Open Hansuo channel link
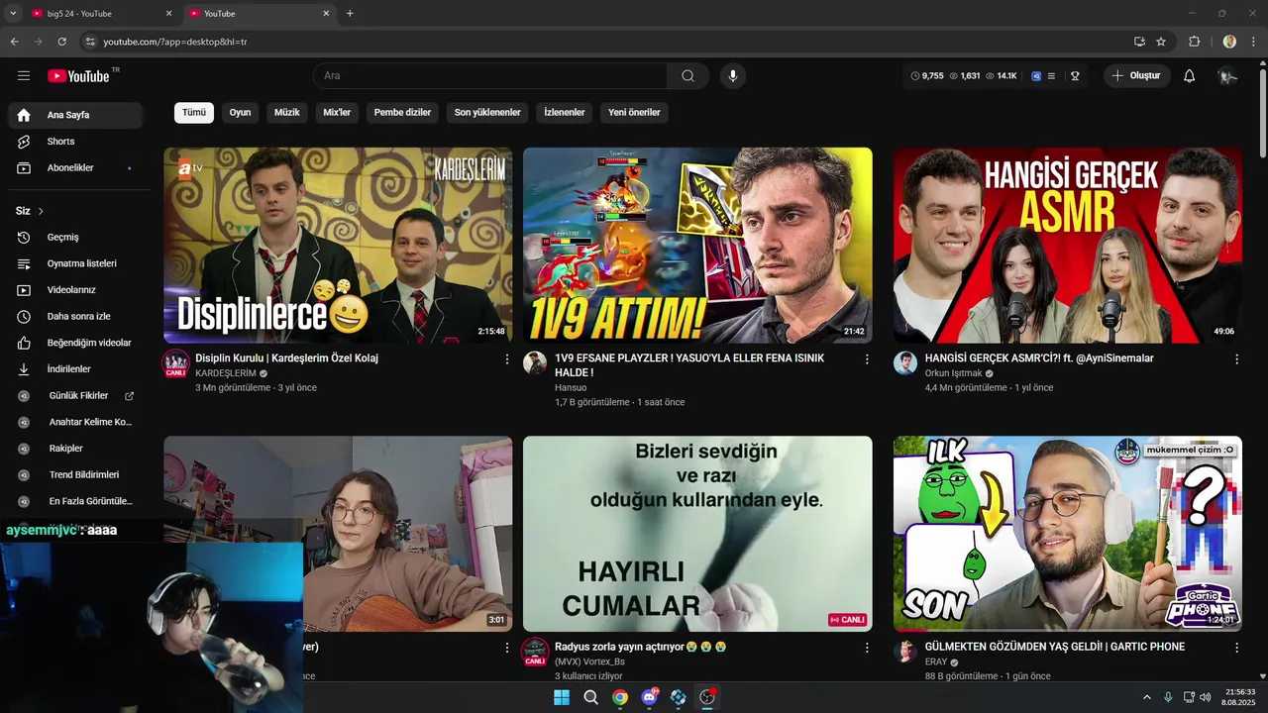This screenshot has height=713, width=1268. [x=571, y=388]
